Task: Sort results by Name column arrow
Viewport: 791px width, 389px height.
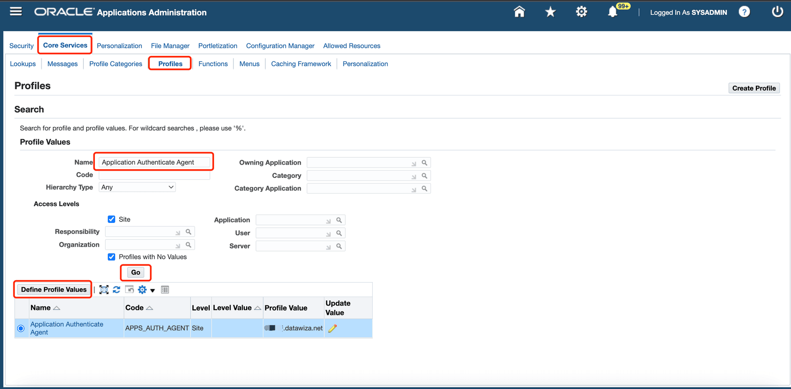Action: pos(56,308)
